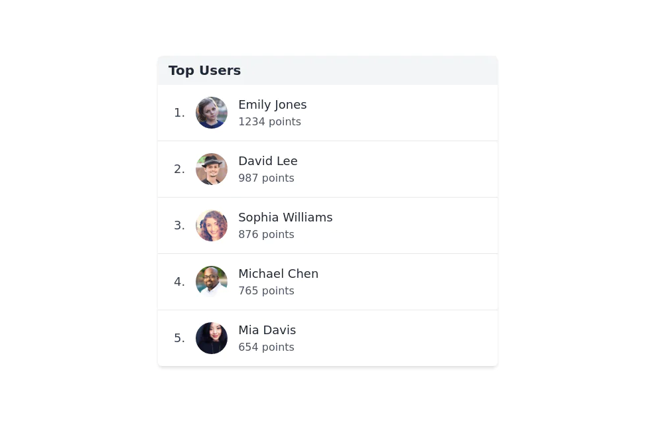Click the Top Users header
The height and width of the screenshot is (429, 670).
204,70
